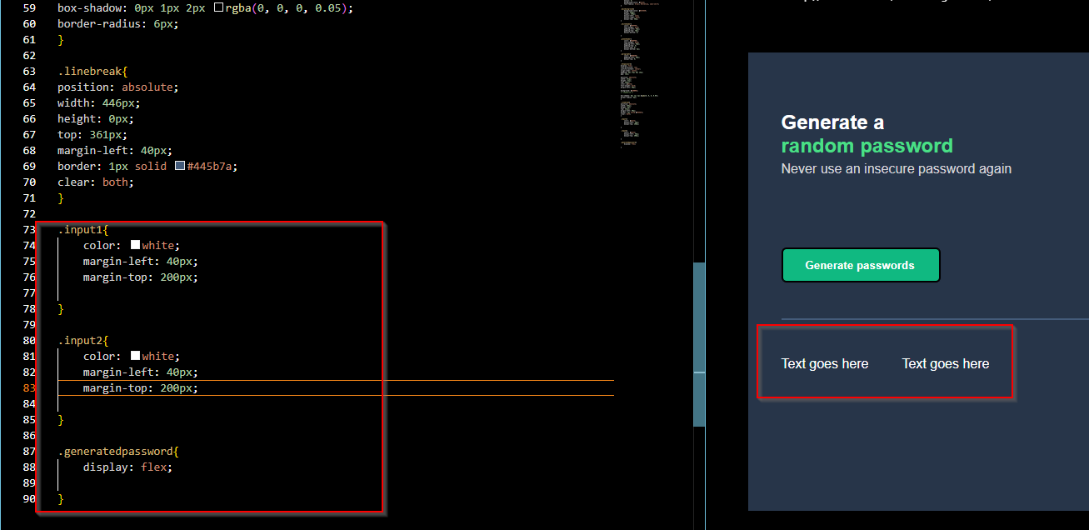Click the editor vertical scrollbar thumb
The height and width of the screenshot is (530, 1089).
(699, 344)
